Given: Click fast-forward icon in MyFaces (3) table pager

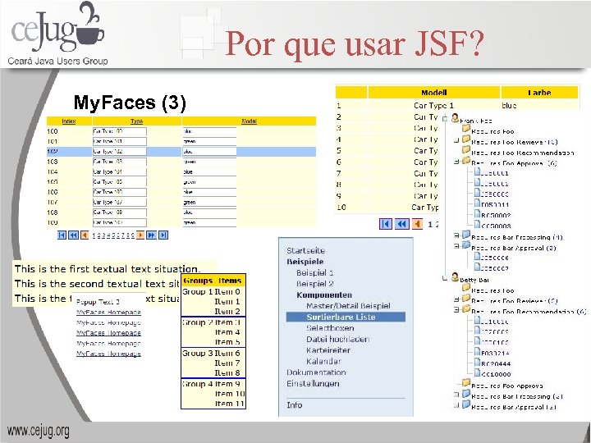Looking at the screenshot, I should (152, 235).
